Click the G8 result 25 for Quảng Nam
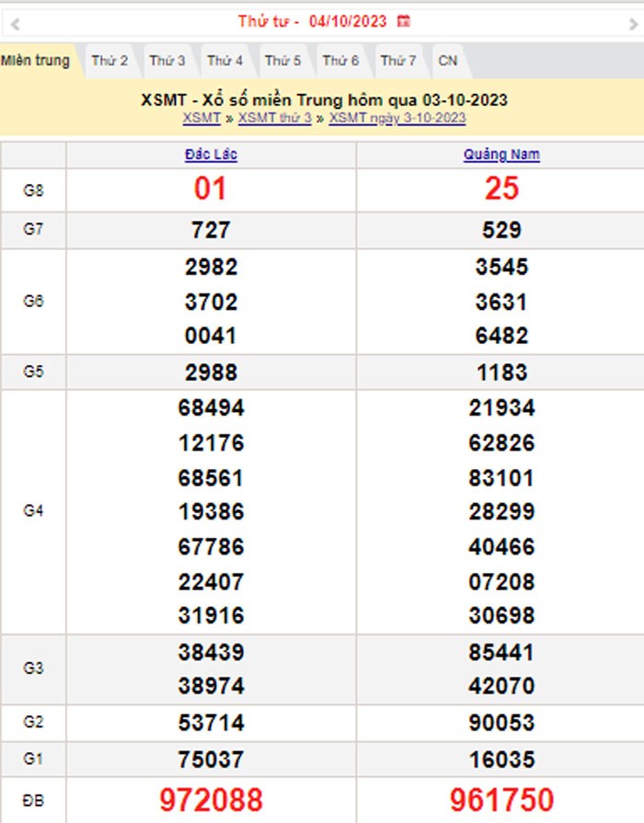 501,189
